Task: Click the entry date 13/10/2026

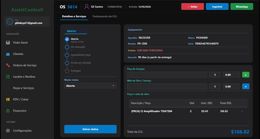Action: coord(145,7)
